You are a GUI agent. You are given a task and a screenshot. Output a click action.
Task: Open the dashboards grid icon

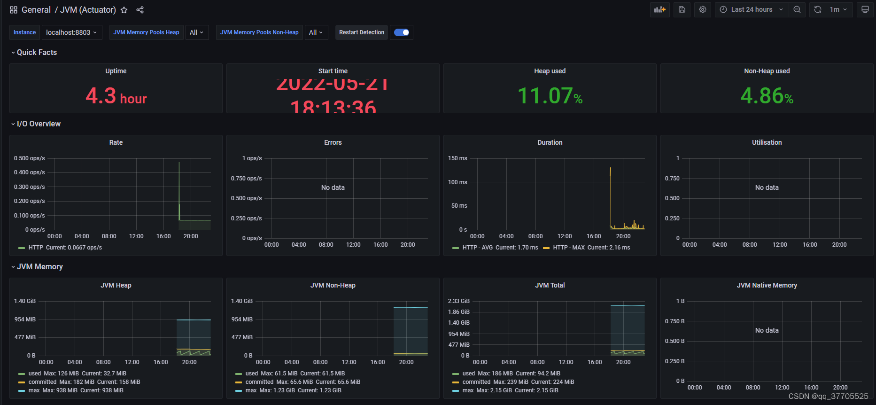tap(14, 10)
